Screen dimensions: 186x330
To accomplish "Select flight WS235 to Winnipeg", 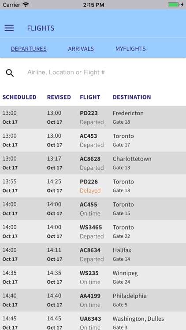I will point(93,277).
